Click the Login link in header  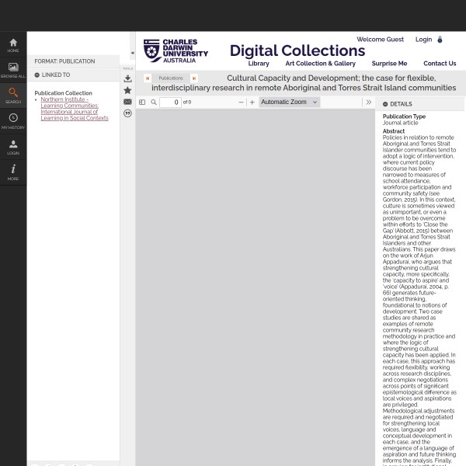423,40
